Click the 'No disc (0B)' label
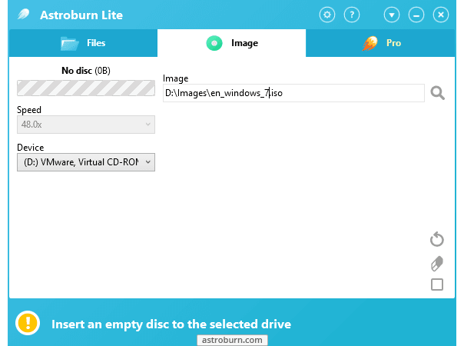Viewport: 464px width, 346px height. [86, 71]
